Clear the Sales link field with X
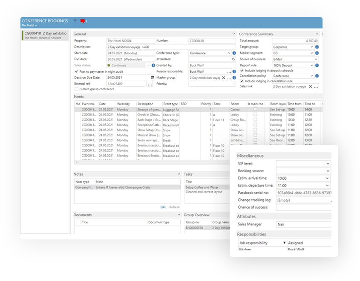This screenshot has width=360, height=281. point(311,86)
